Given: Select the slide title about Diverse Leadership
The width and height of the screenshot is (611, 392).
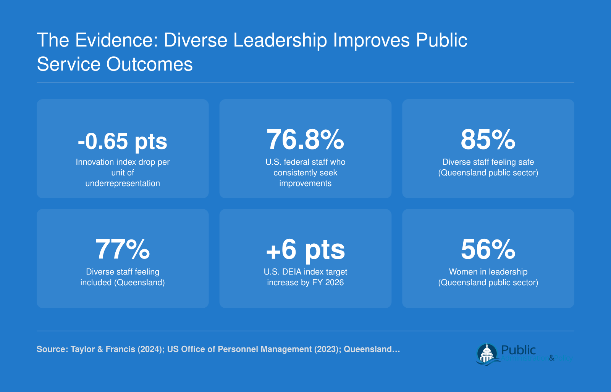Looking at the screenshot, I should pyautogui.click(x=252, y=52).
